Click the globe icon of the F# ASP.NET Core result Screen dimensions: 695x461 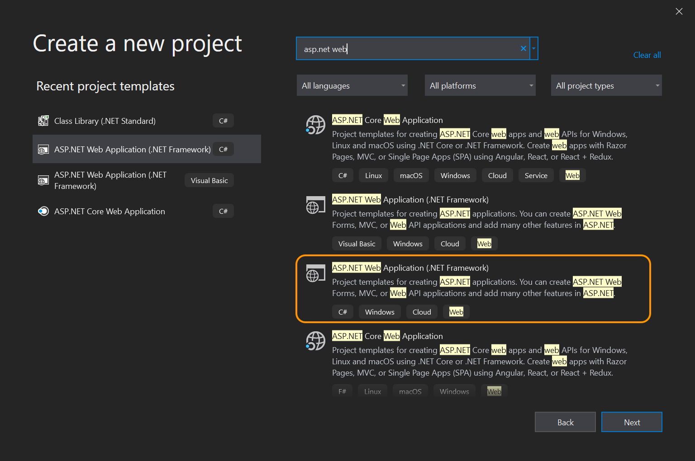click(x=315, y=341)
